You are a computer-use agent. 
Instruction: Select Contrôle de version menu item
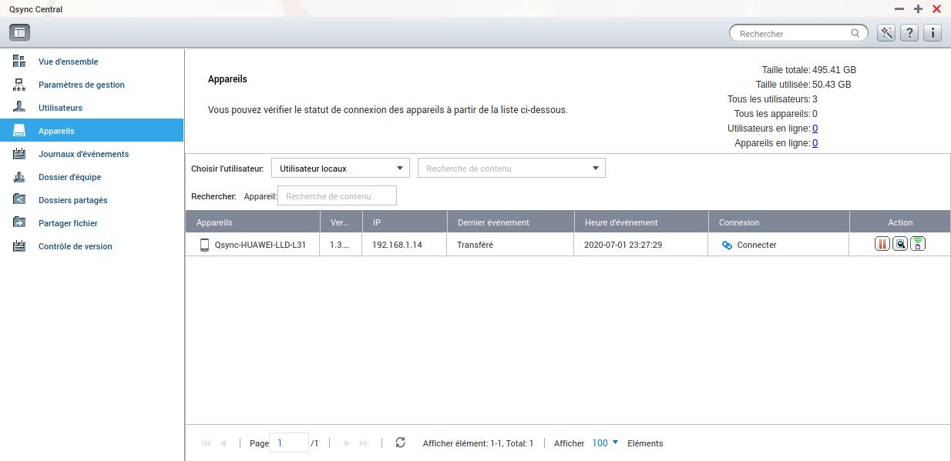tap(75, 246)
